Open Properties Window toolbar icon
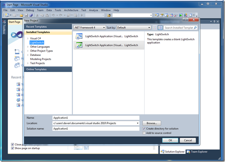 coord(161,15)
